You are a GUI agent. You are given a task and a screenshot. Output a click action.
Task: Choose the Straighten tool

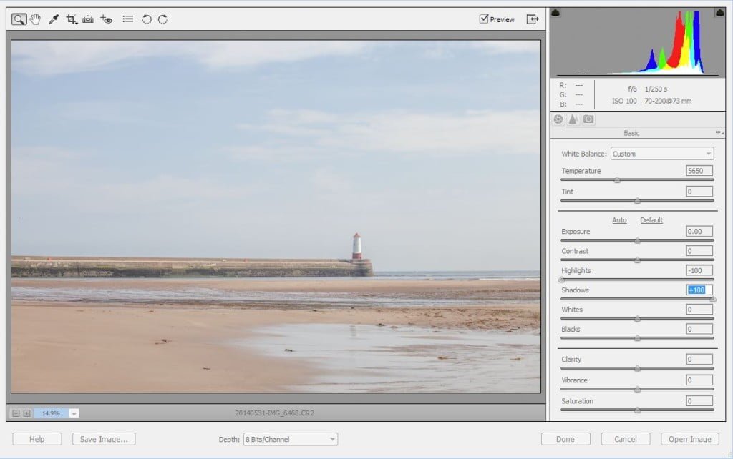click(x=88, y=19)
